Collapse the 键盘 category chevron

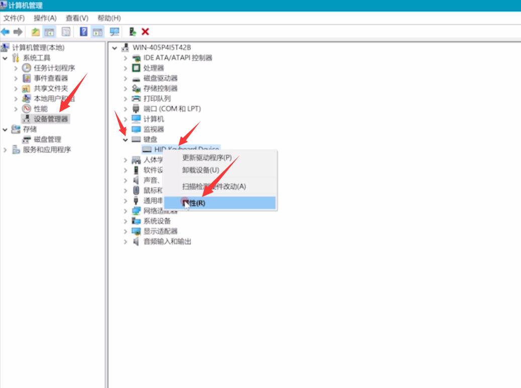click(125, 140)
